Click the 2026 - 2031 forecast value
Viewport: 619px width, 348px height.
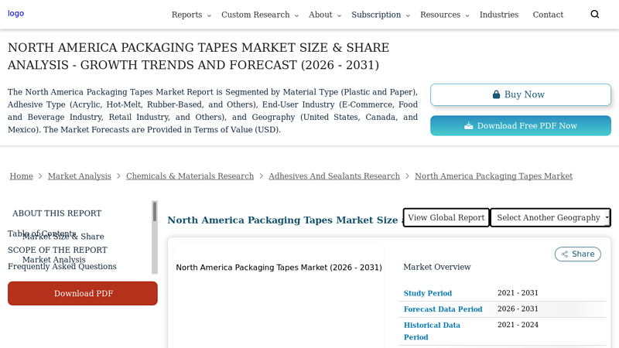pyautogui.click(x=518, y=309)
